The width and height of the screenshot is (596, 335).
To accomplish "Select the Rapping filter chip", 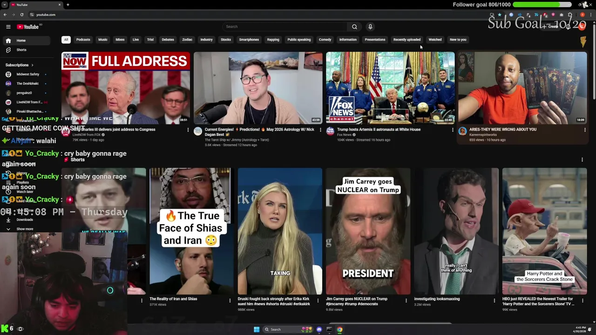I will click(x=273, y=40).
